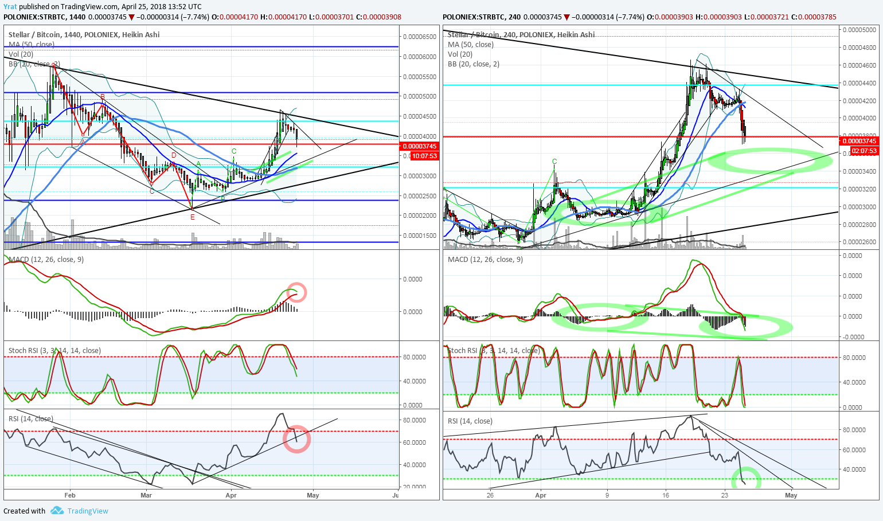Screen dimensions: 883x521
Task: Select the 'Created with' footer text
Action: (24, 511)
